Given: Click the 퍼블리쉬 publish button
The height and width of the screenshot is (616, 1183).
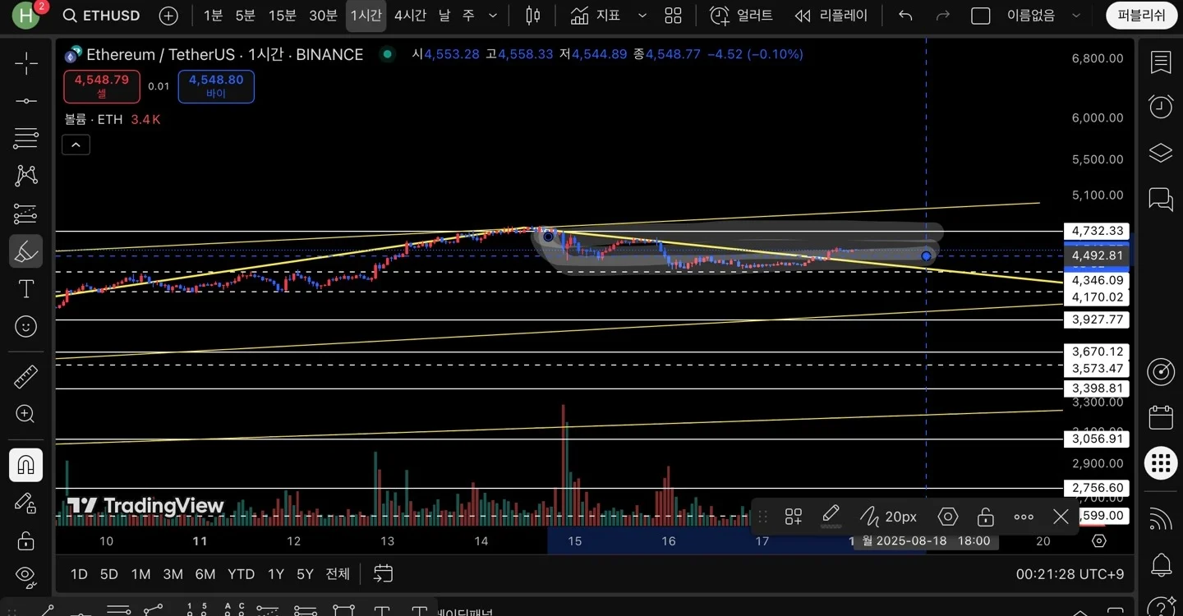Looking at the screenshot, I should (x=1141, y=16).
